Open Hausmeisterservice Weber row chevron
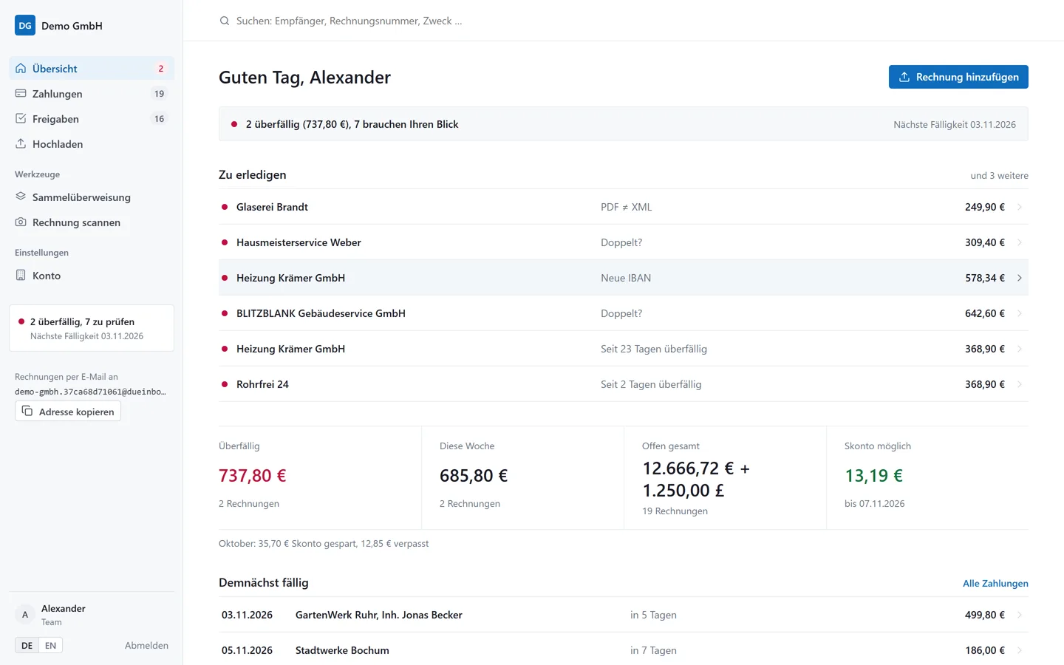 point(1020,242)
